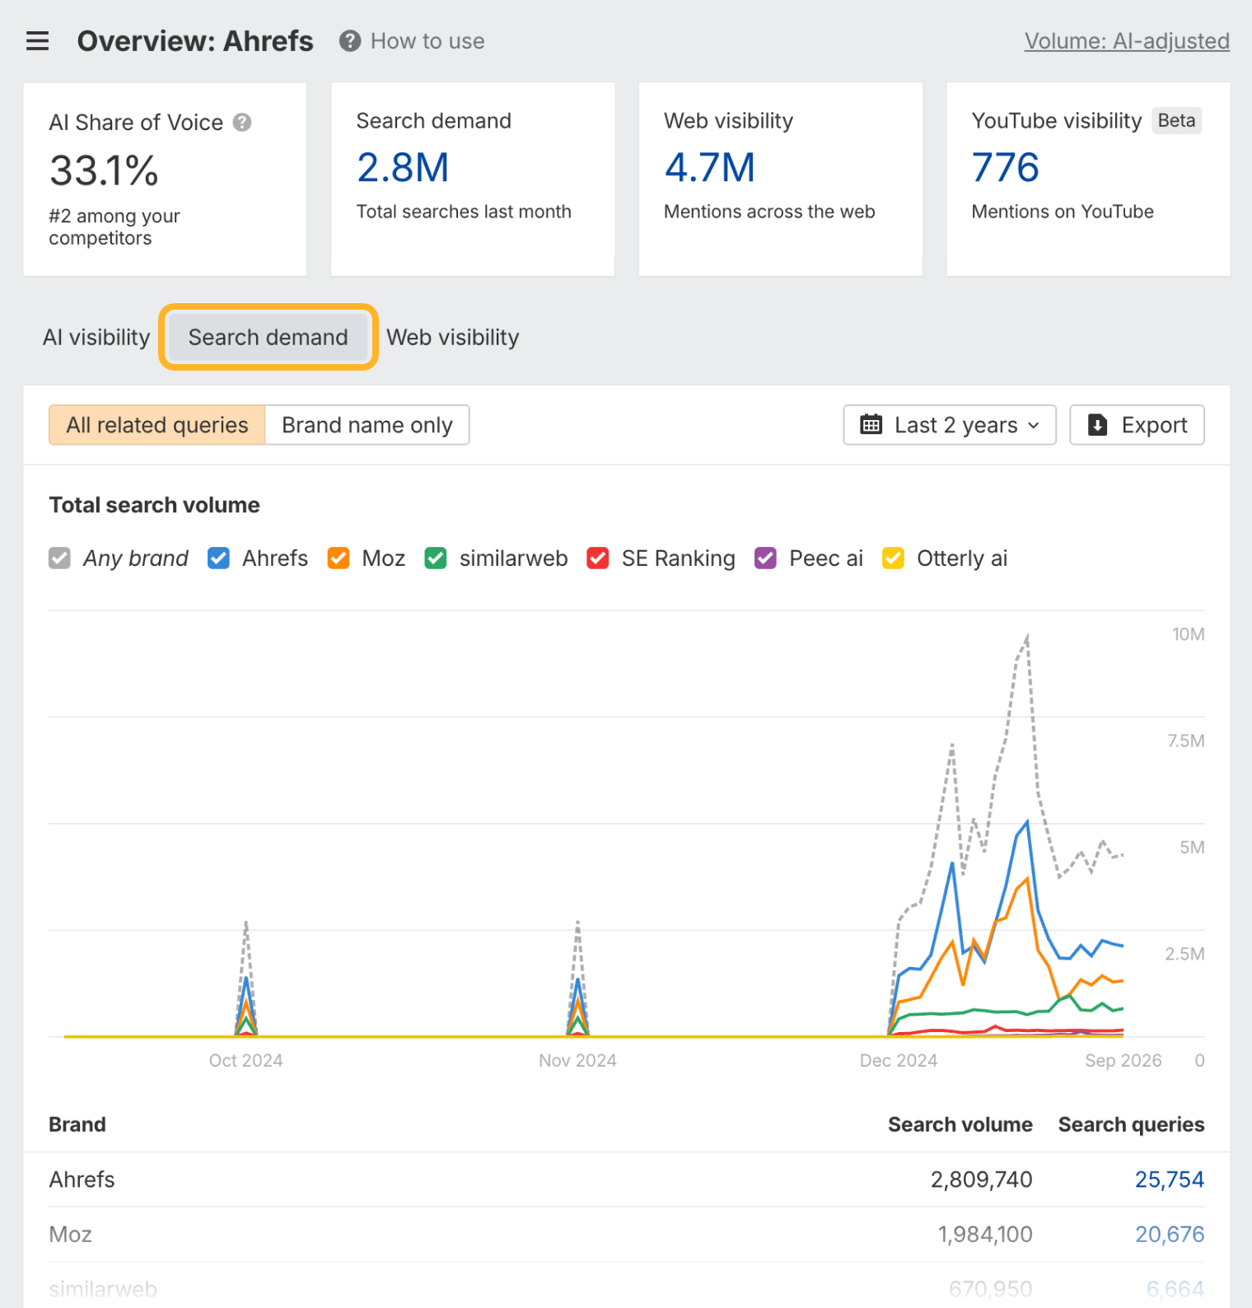Uncheck the Ahrefs series checkbox
Viewport: 1252px width, 1308px height.
coord(218,558)
